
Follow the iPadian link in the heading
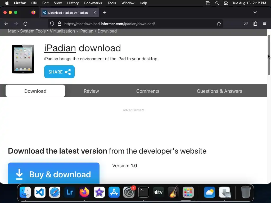pos(60,48)
